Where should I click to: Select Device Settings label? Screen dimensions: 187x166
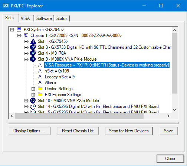59,89
